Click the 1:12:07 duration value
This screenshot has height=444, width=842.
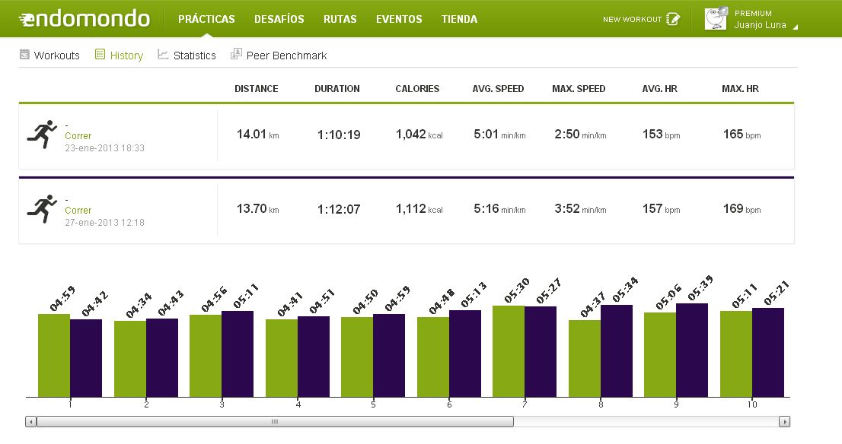pos(339,209)
